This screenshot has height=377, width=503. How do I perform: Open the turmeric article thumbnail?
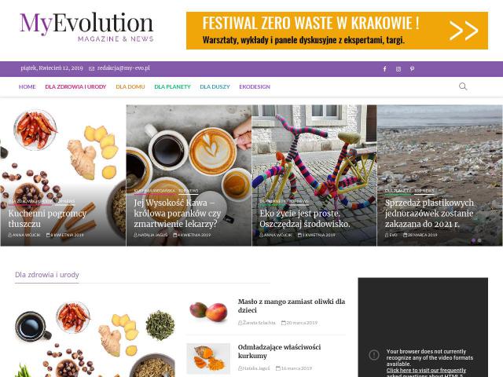[x=208, y=359]
